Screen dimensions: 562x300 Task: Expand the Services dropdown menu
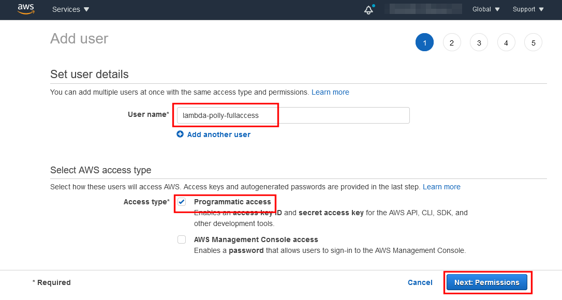pos(71,9)
